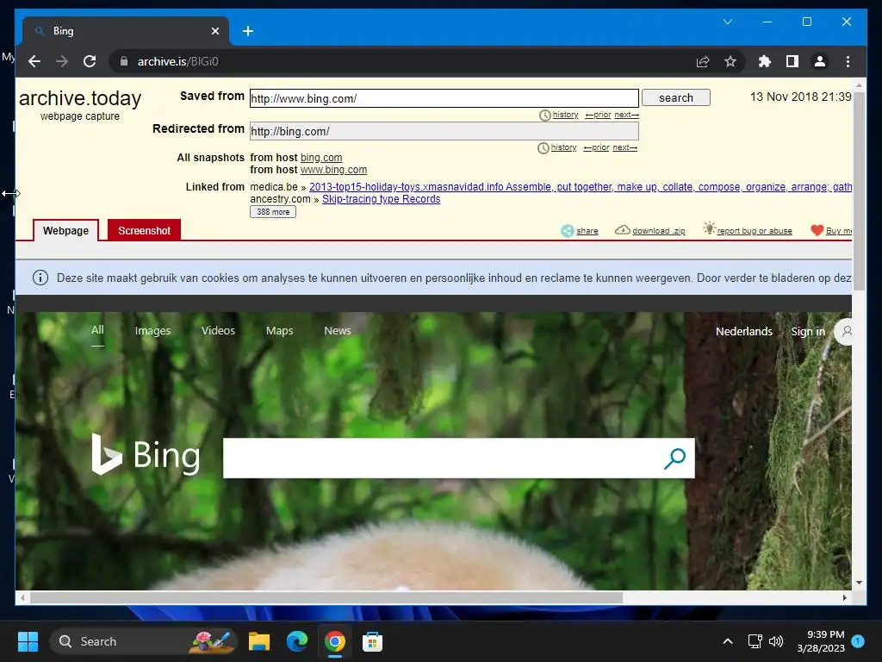Viewport: 882px width, 662px height.
Task: Show hidden system tray icons
Action: [727, 641]
